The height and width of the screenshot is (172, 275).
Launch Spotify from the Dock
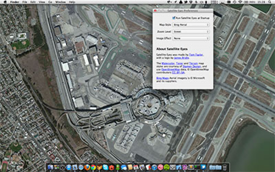(x=166, y=167)
